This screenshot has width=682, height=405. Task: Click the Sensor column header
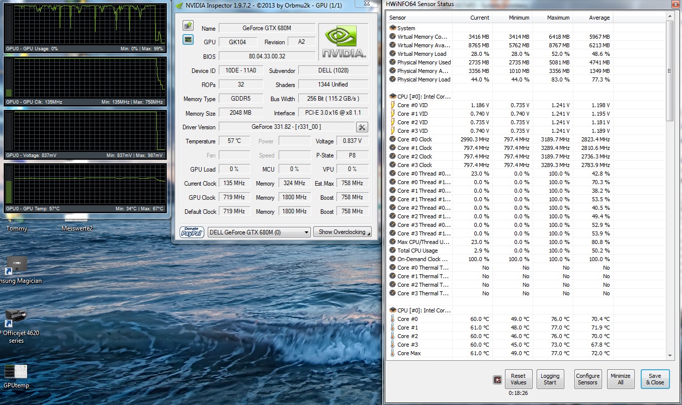click(419, 18)
